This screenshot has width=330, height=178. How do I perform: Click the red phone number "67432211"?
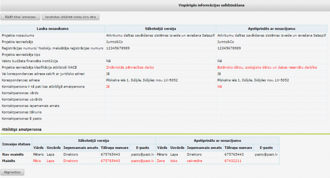tap(233, 161)
